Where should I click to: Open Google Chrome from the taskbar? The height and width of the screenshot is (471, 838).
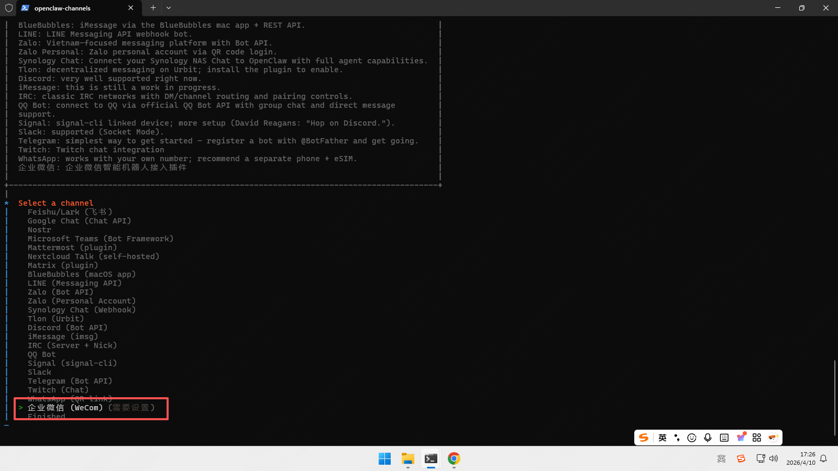454,459
